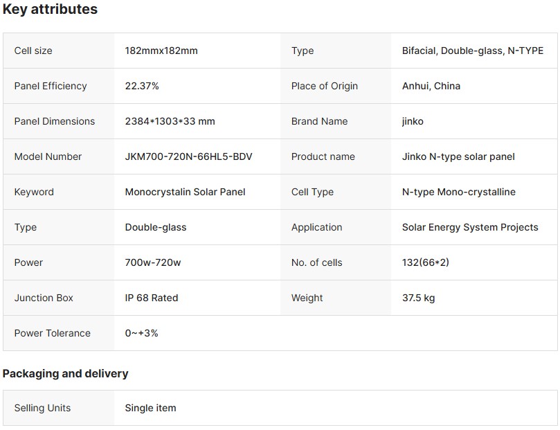Click model number JKM700-720N-66HL5-BDV
The width and height of the screenshot is (560, 430).
188,156
